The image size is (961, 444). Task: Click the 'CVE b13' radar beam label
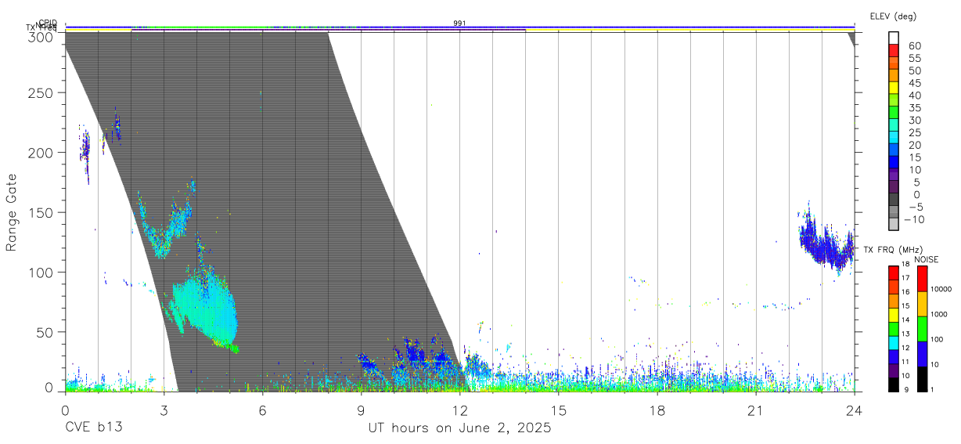click(93, 428)
